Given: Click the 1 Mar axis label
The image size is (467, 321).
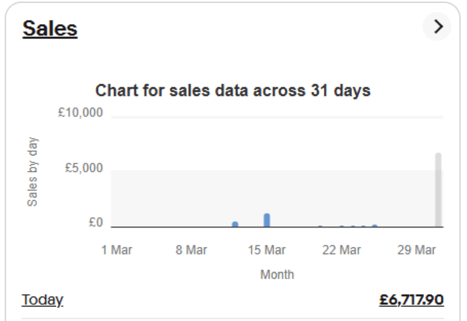Looking at the screenshot, I should 117,250.
